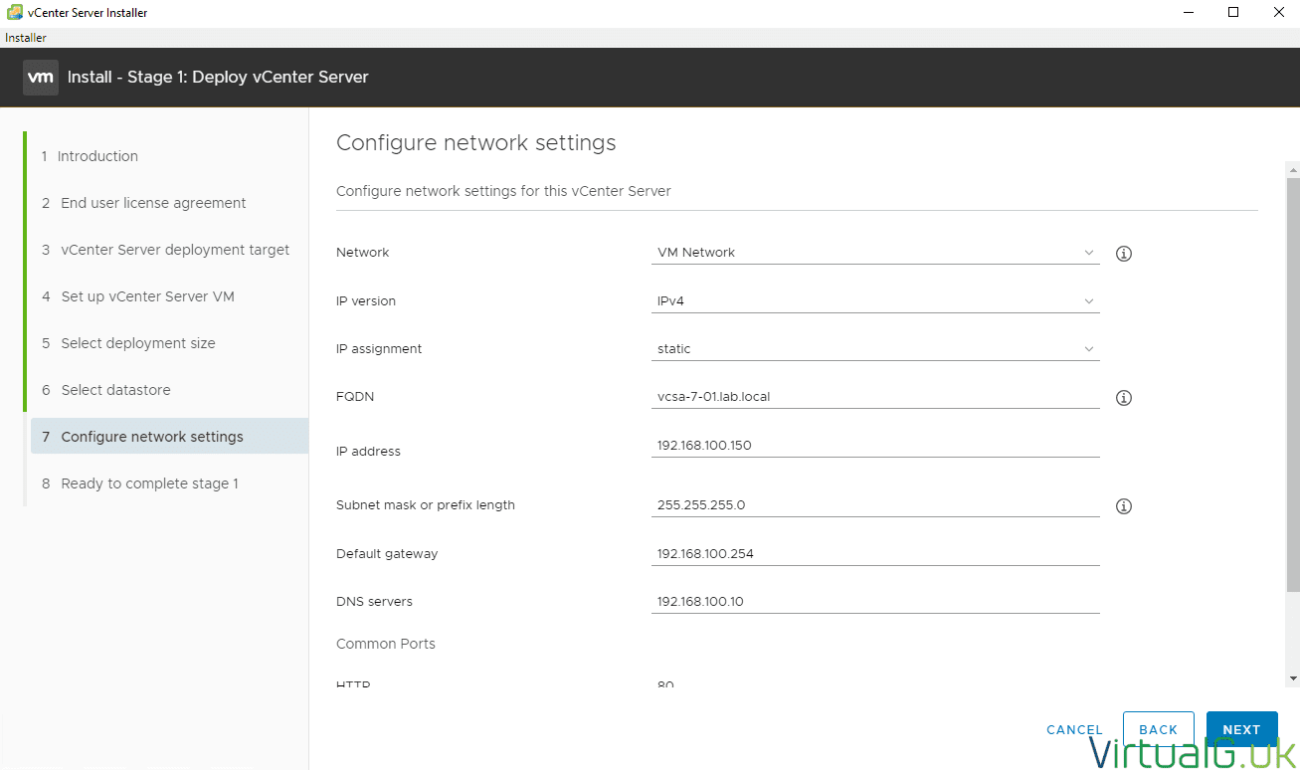Go to step 2 End user license agreement

pos(143,203)
